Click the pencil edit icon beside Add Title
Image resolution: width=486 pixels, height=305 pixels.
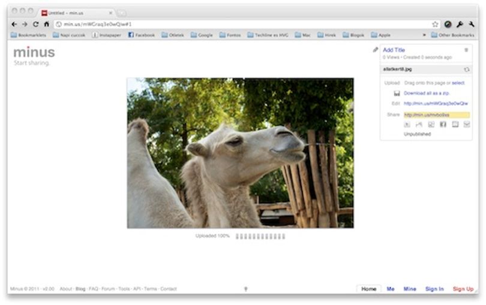click(x=376, y=50)
